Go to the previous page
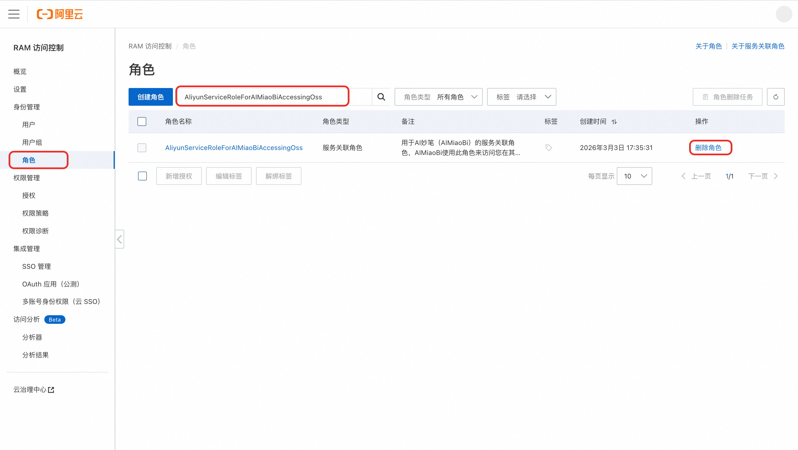 pyautogui.click(x=696, y=176)
